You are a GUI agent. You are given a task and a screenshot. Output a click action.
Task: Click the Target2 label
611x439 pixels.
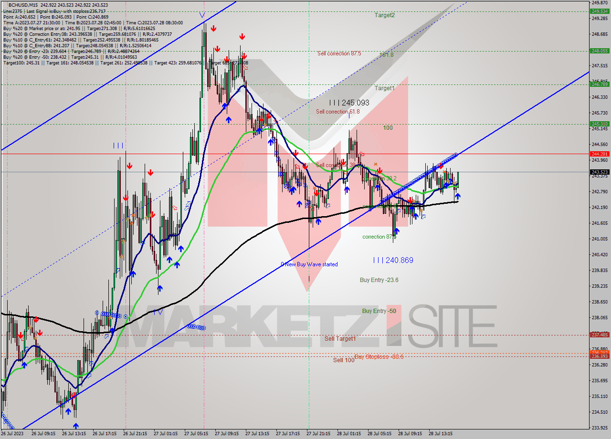[384, 15]
